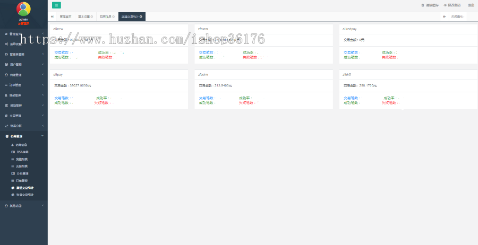The height and width of the screenshot is (245, 478).
Task: Open the admin avatar image
Action: click(23, 9)
